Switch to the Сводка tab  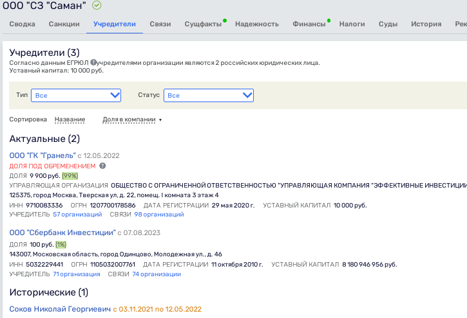tap(22, 24)
